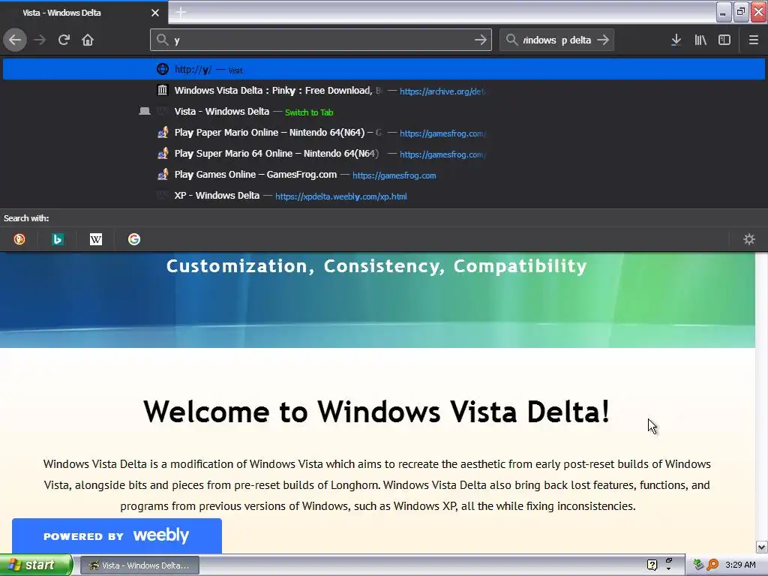Open the browser home page
Viewport: 768px width, 576px height.
pyautogui.click(x=88, y=40)
